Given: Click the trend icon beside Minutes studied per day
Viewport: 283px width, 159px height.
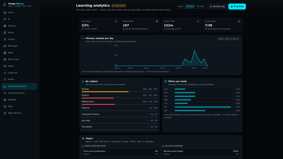Looking at the screenshot, I should point(83,38).
